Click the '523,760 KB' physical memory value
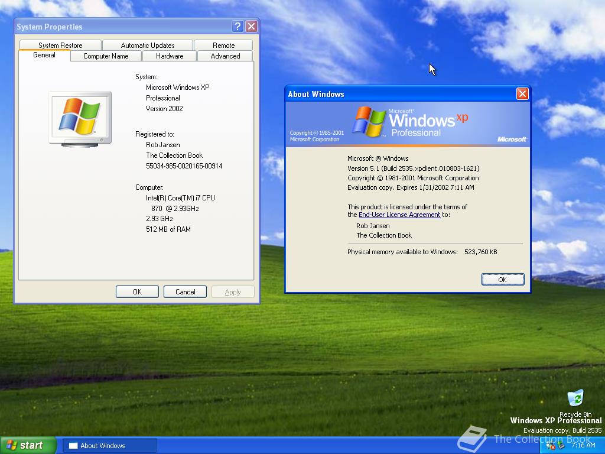The width and height of the screenshot is (605, 454). [x=481, y=252]
